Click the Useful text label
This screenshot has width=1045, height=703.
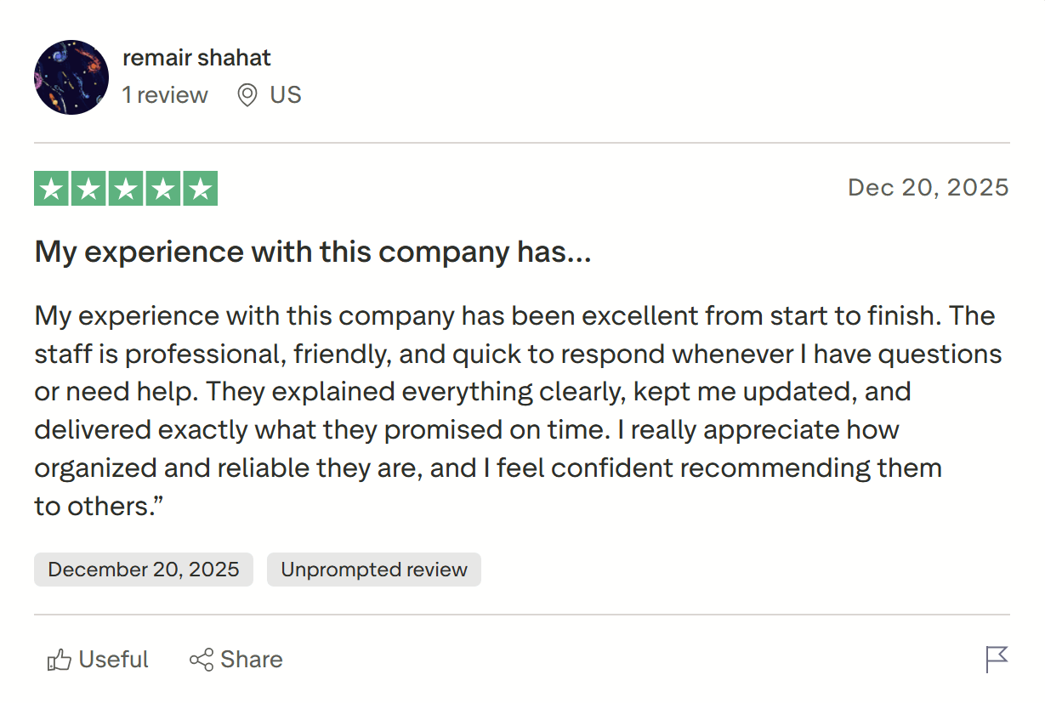pyautogui.click(x=113, y=660)
